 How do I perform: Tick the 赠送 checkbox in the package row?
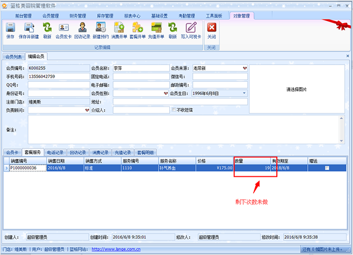point(327,168)
